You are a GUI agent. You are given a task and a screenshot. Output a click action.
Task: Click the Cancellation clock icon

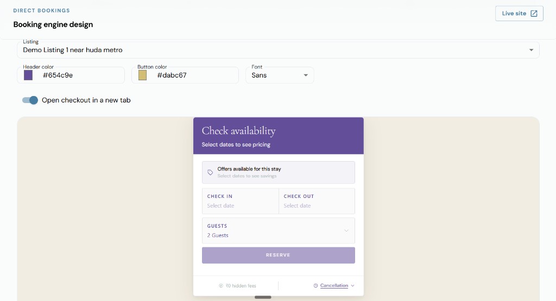click(315, 285)
